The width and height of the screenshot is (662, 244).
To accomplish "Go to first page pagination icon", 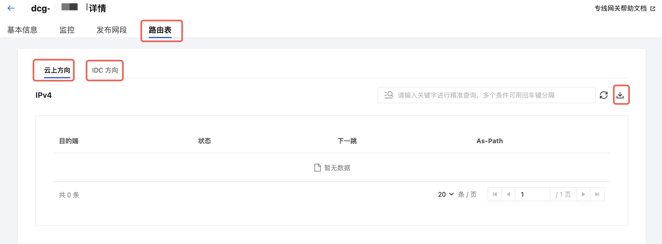I will point(495,194).
